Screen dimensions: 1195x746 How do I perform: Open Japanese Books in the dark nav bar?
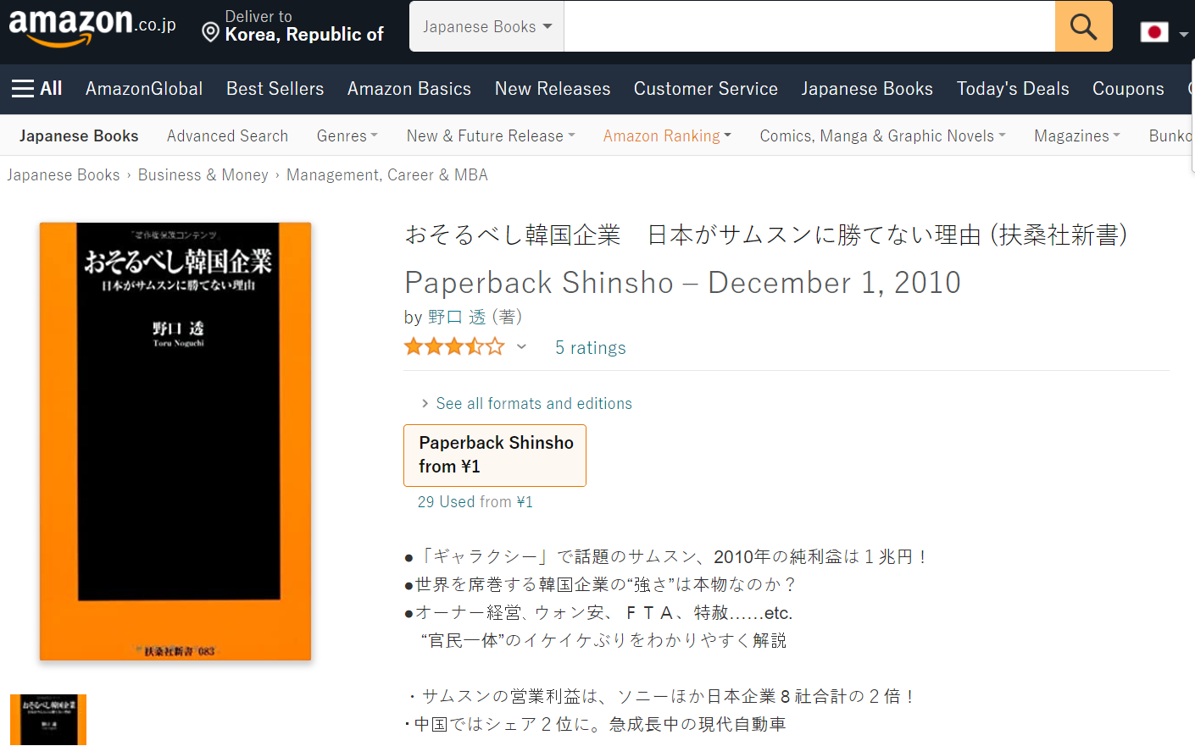tap(867, 89)
